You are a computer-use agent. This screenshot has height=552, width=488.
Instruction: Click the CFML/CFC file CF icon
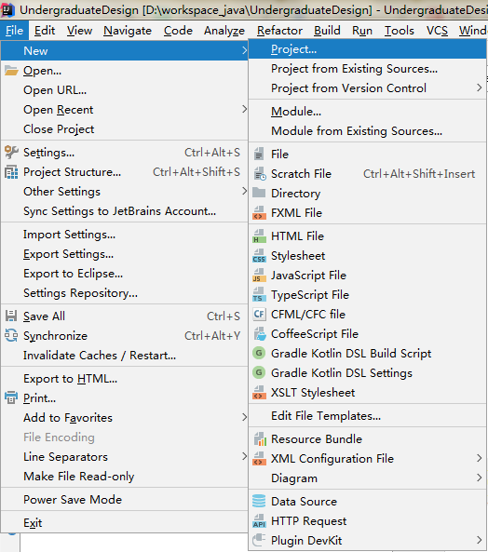[x=259, y=314]
